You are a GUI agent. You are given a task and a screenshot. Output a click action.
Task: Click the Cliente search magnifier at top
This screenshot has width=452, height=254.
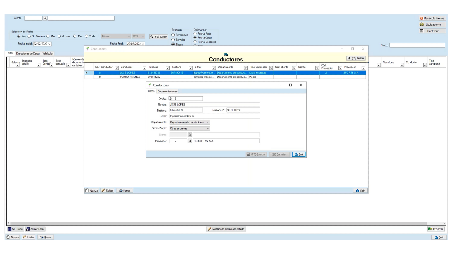(45, 18)
